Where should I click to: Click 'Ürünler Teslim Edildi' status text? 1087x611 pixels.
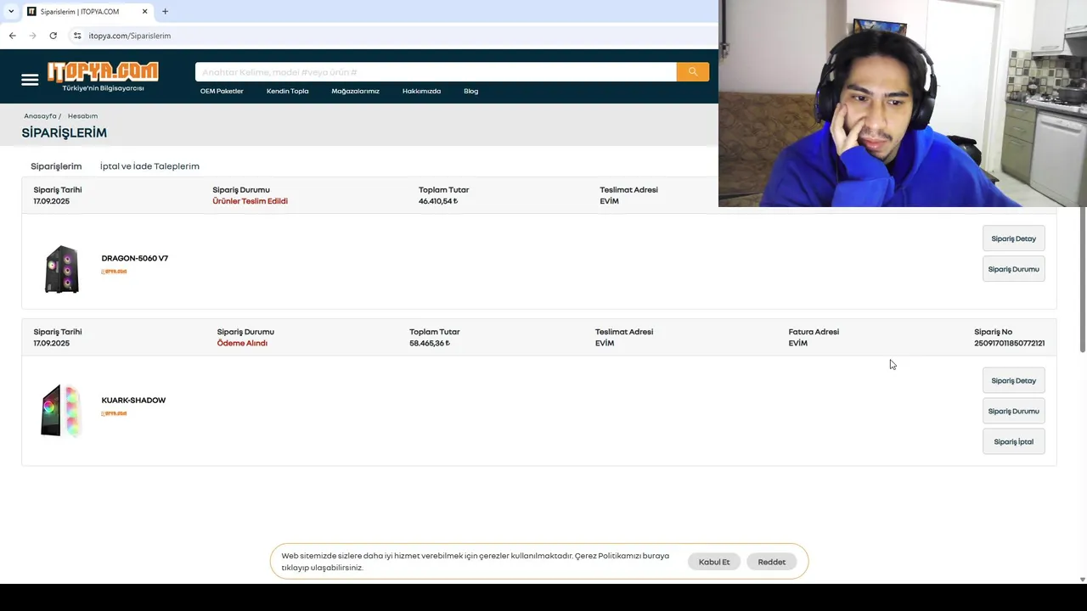coord(250,201)
